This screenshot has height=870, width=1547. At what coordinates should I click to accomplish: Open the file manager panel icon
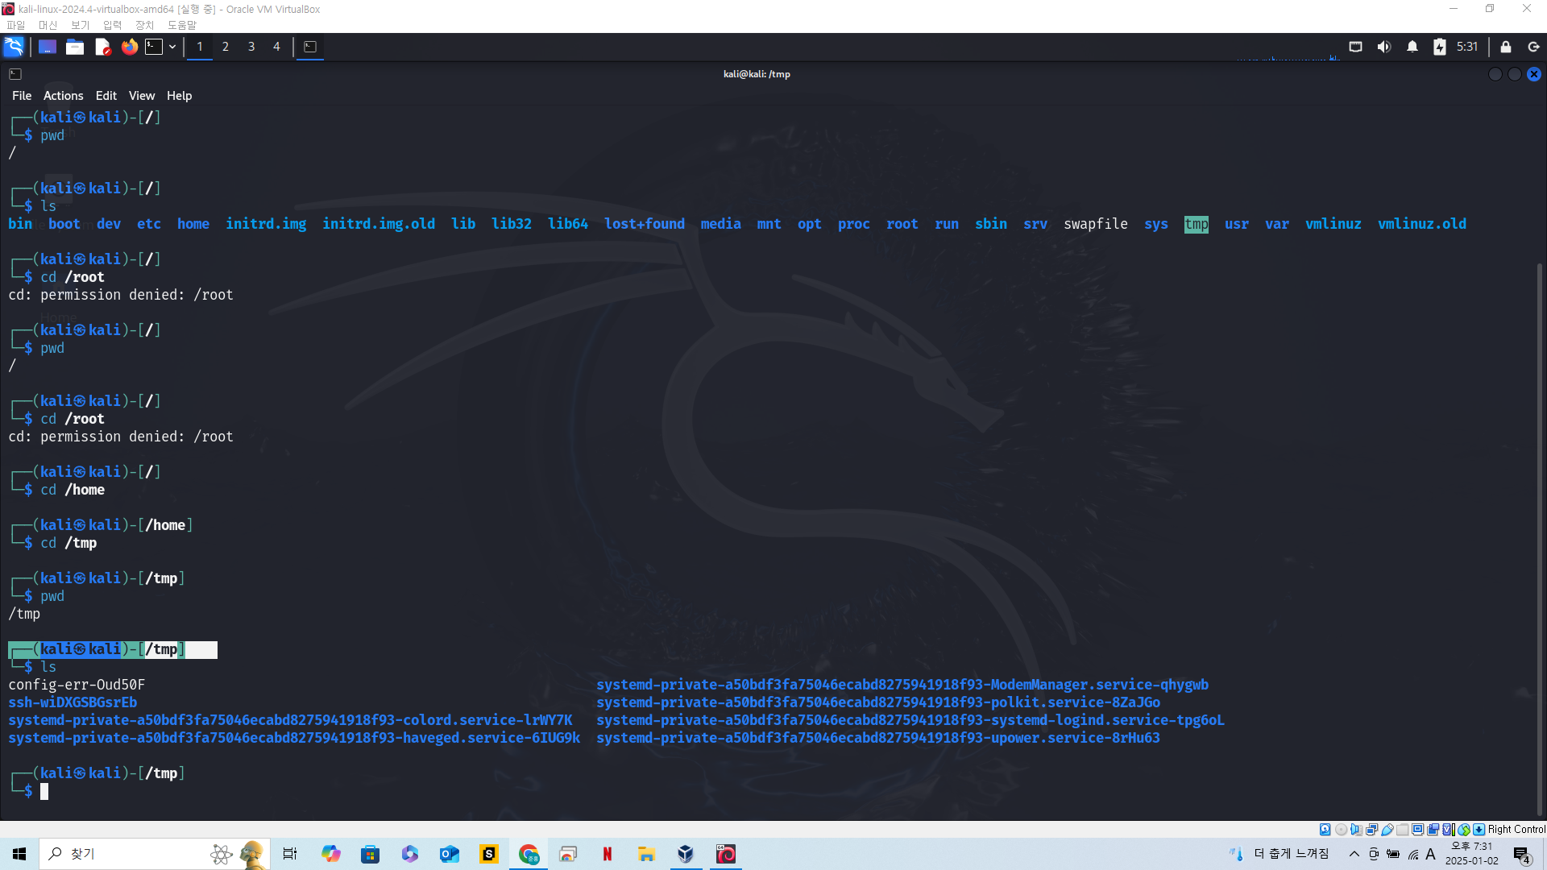tap(75, 47)
